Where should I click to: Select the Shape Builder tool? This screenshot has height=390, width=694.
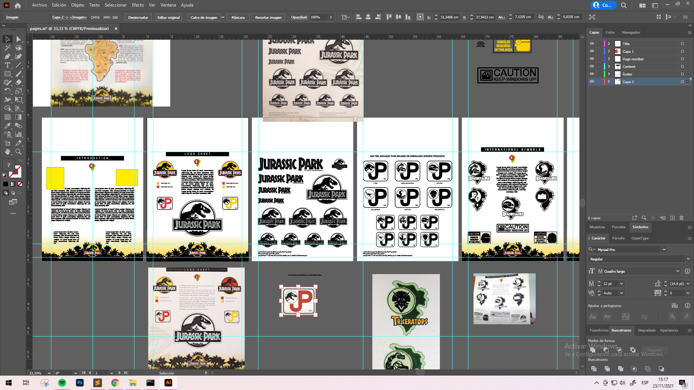click(x=8, y=108)
